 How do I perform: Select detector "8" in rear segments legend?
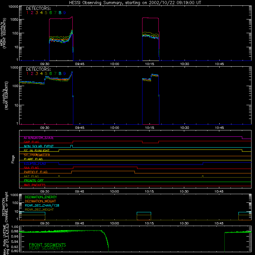tap(60, 74)
